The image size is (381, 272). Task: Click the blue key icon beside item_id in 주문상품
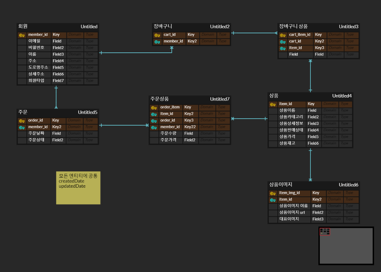[x=154, y=114]
